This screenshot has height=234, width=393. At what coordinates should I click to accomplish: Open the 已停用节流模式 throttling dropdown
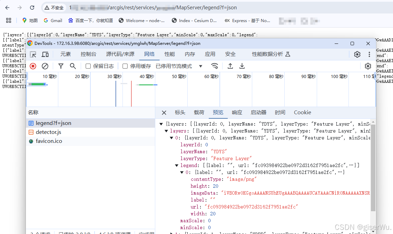[x=179, y=66]
